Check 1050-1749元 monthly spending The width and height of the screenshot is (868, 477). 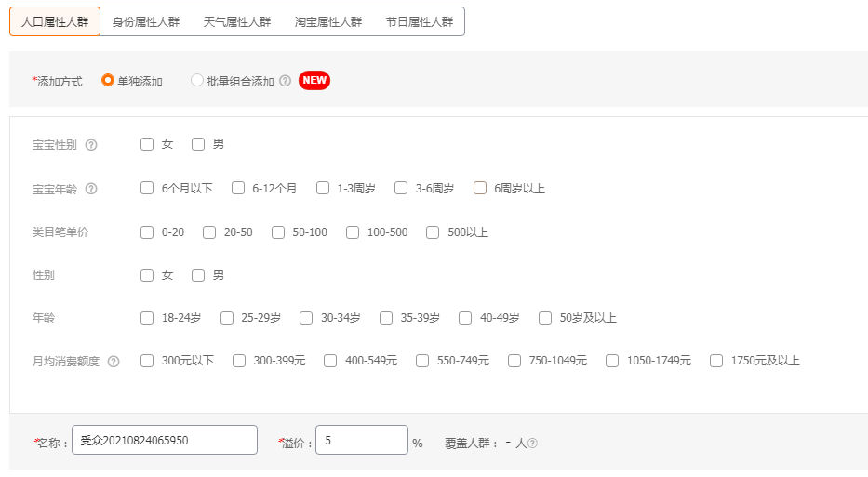click(612, 361)
